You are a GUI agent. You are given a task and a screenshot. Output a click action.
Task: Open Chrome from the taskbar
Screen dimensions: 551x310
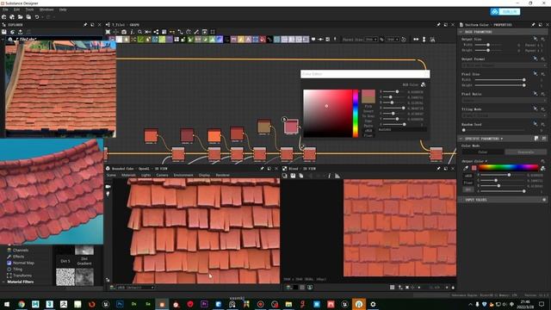(21, 304)
